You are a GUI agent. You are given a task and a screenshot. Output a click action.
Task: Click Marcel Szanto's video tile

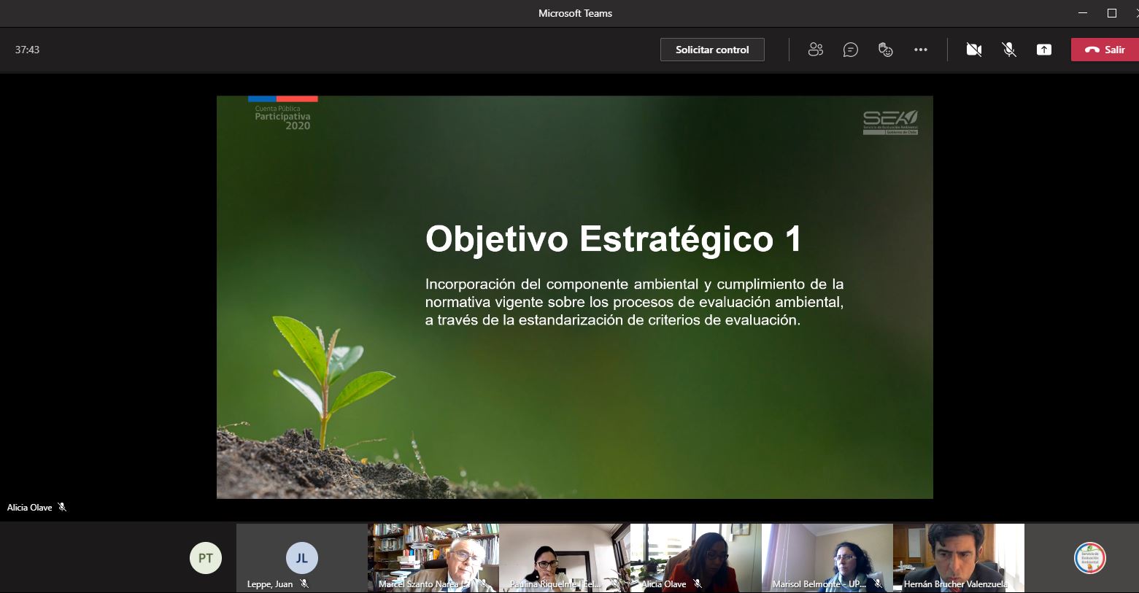(x=433, y=557)
